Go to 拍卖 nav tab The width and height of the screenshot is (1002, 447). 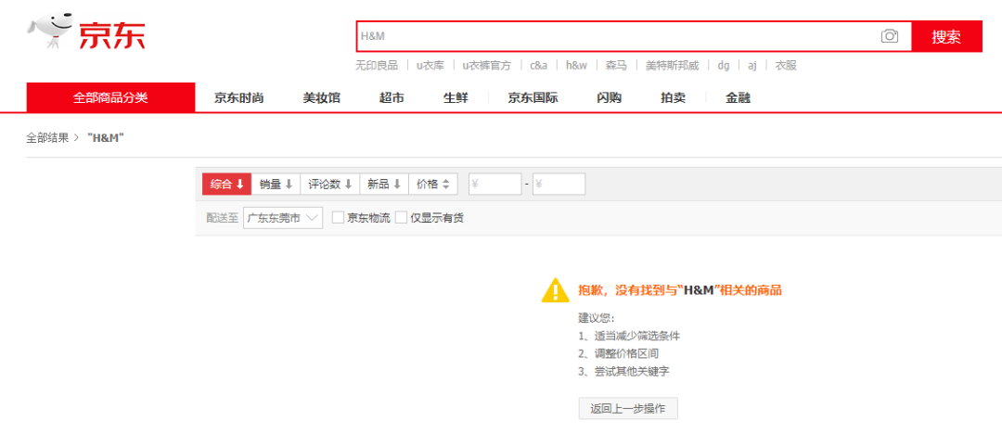click(x=673, y=98)
